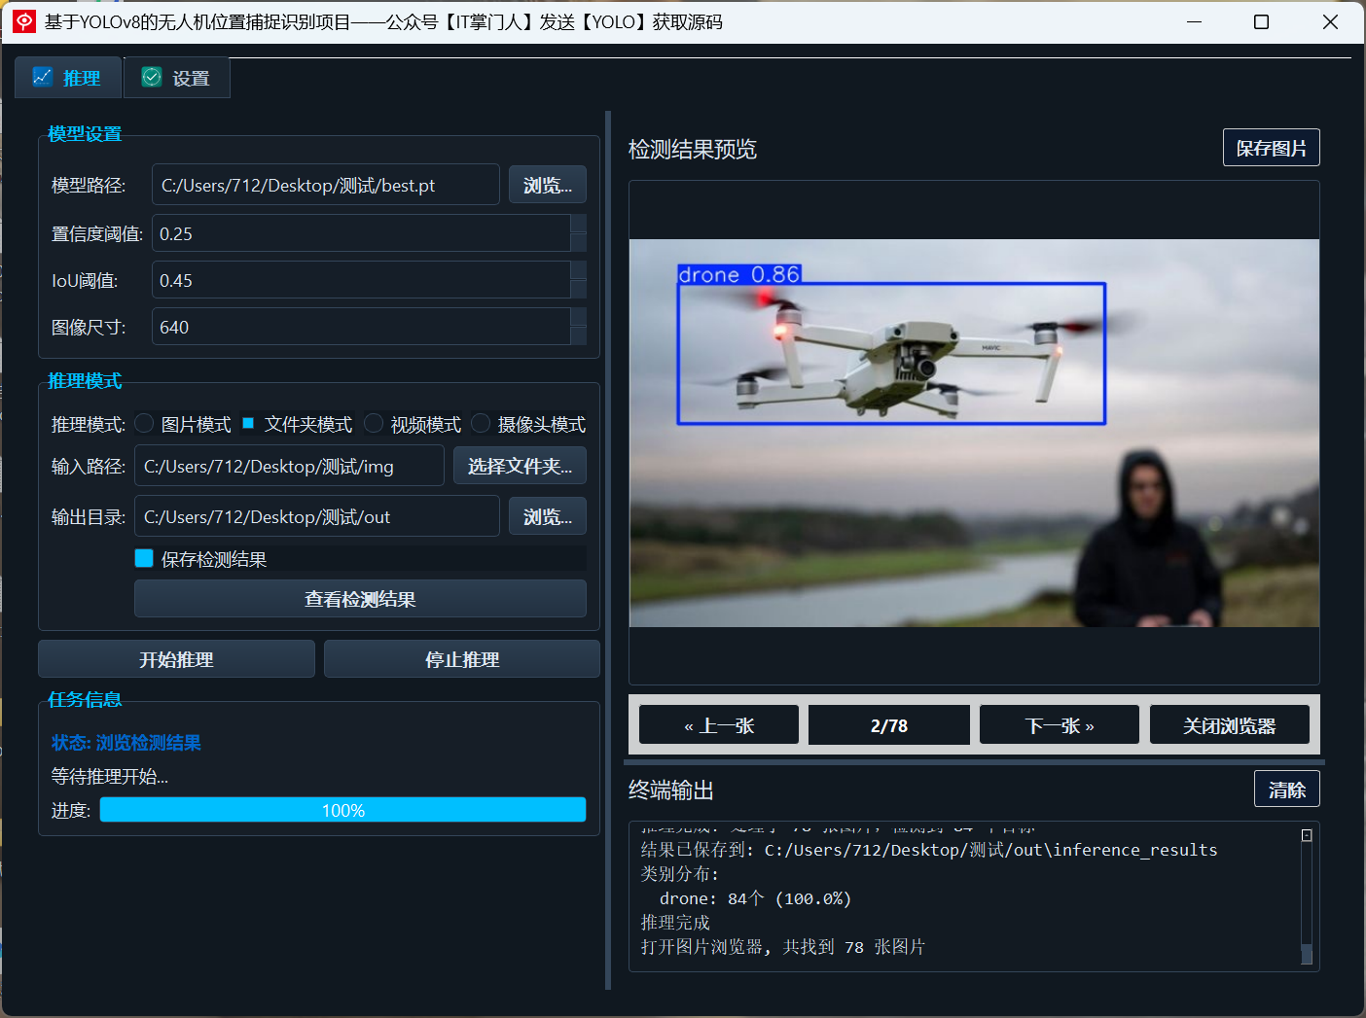Increase the IoU阈值 value
Image resolution: width=1366 pixels, height=1018 pixels.
(x=579, y=270)
